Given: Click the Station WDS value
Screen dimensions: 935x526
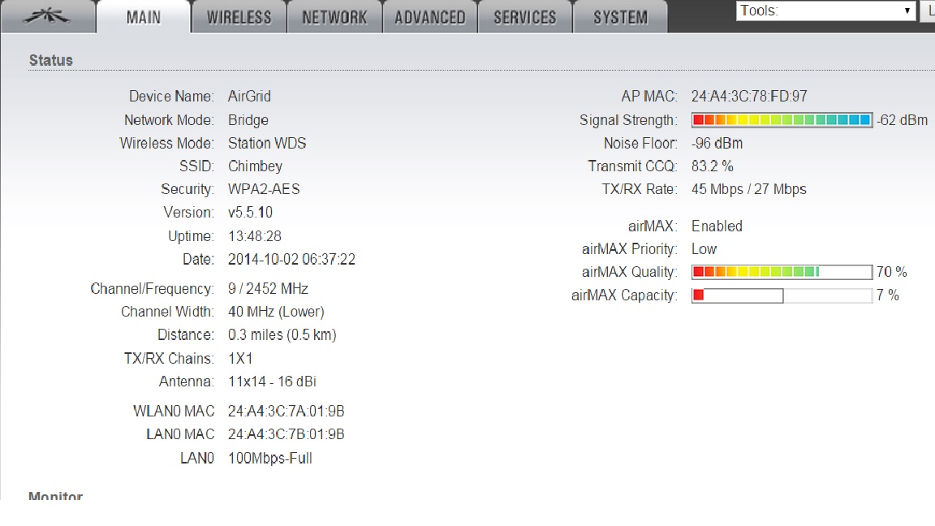Looking at the screenshot, I should pyautogui.click(x=267, y=143).
